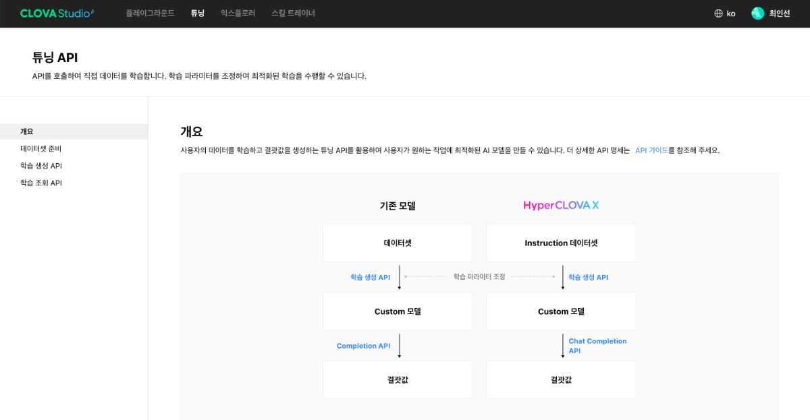Image resolution: width=810 pixels, height=420 pixels.
Task: Open the 스킬 트레이너 menu
Action: click(293, 13)
